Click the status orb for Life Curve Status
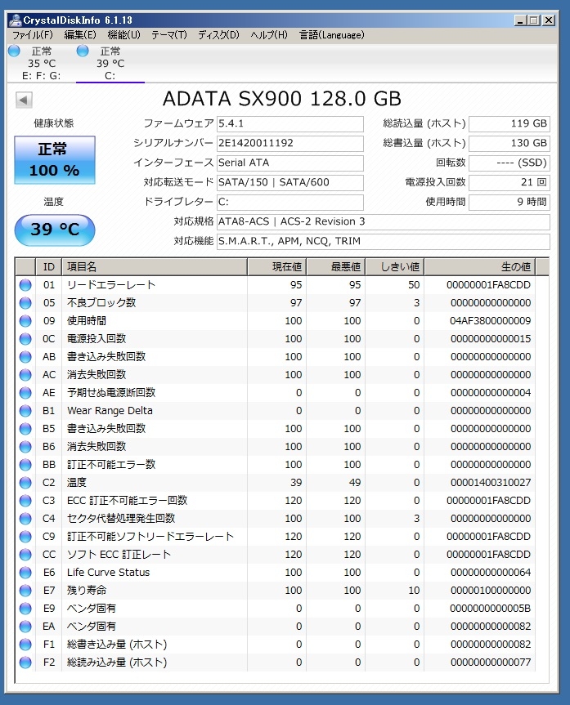This screenshot has width=570, height=705. click(x=25, y=573)
